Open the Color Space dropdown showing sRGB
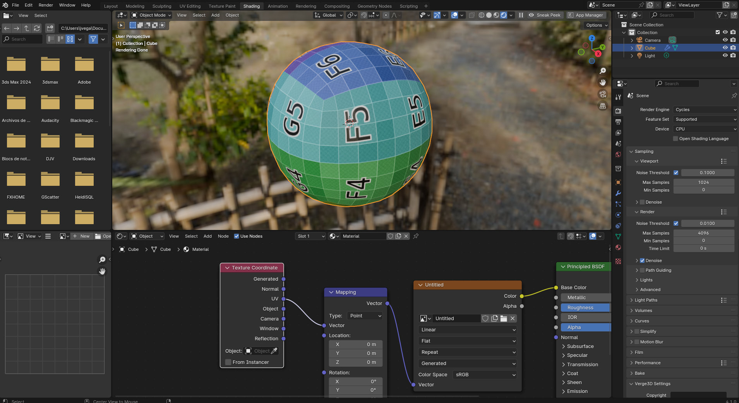The height and width of the screenshot is (403, 739). [484, 374]
